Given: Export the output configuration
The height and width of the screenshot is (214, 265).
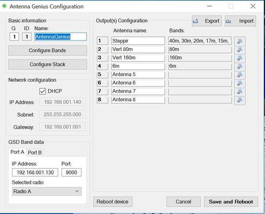Looking at the screenshot, I should (x=207, y=21).
